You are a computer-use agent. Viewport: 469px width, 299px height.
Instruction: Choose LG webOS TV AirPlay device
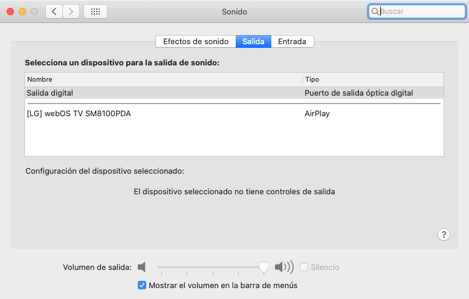pos(163,113)
